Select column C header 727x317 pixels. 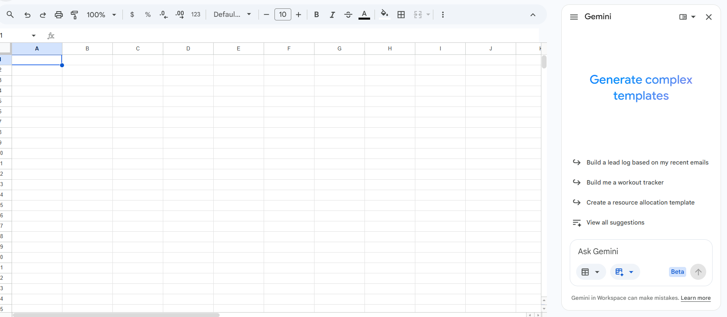coord(138,48)
